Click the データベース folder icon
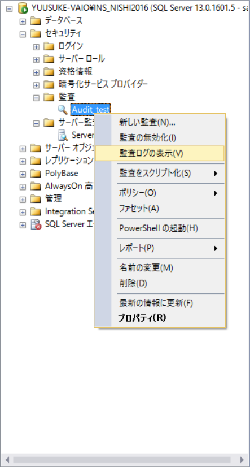 click(x=36, y=21)
